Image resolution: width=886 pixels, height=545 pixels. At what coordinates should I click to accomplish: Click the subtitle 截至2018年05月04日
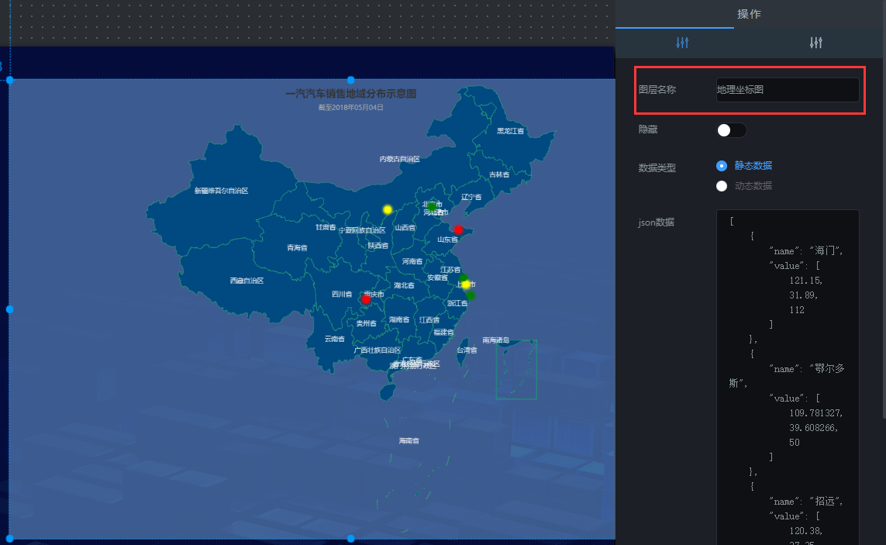coord(351,108)
